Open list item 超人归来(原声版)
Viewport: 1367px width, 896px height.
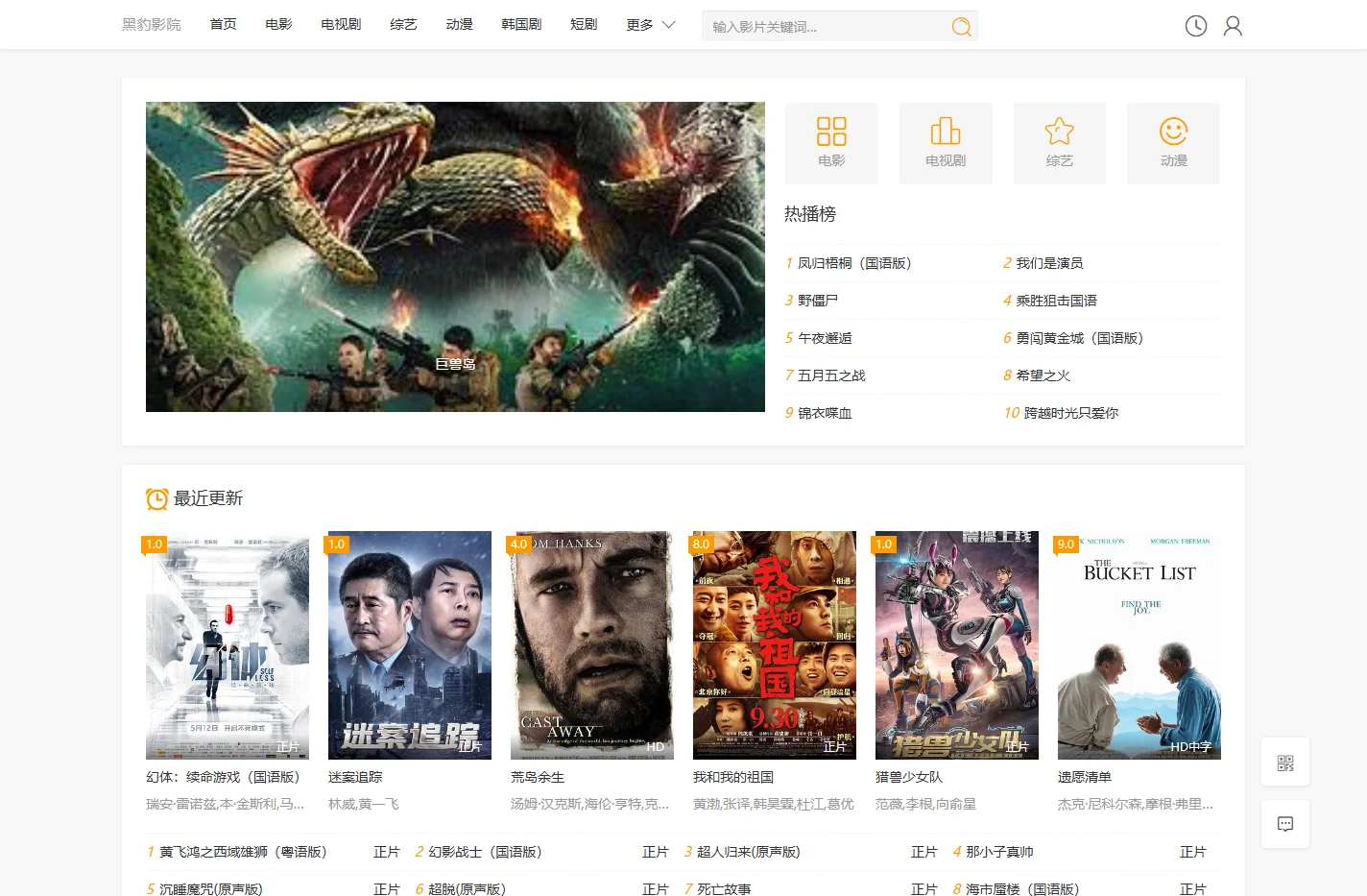click(x=749, y=852)
